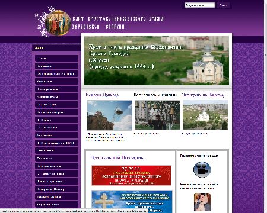Expand the third arrow-marked submenu in the left menu
267x213 pixels.
[56, 174]
